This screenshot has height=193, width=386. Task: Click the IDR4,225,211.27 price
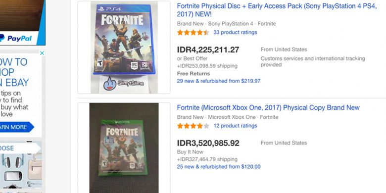(208, 49)
